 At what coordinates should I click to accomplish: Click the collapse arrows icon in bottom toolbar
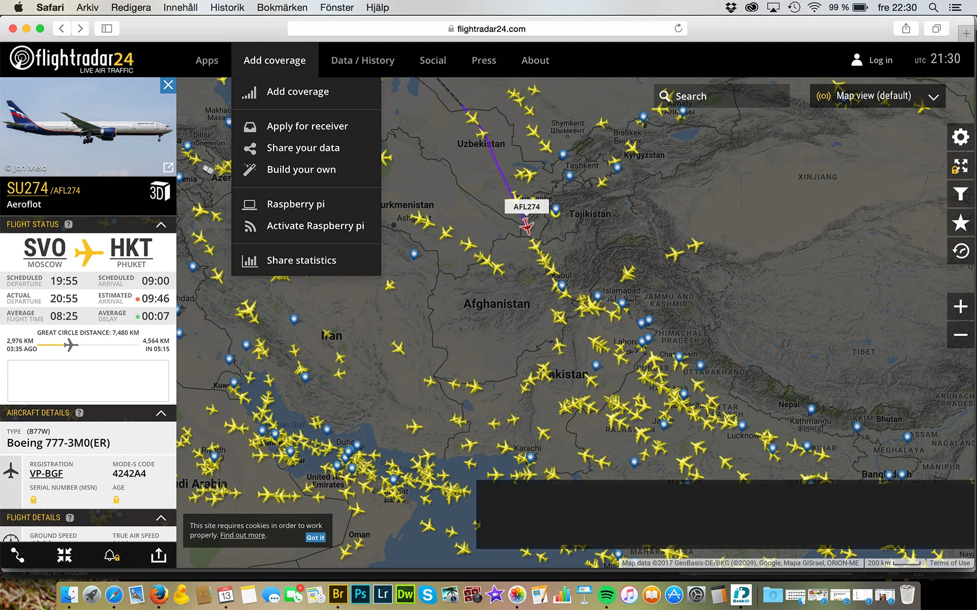point(65,555)
